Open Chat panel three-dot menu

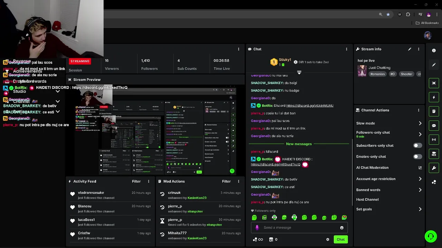coord(346,49)
